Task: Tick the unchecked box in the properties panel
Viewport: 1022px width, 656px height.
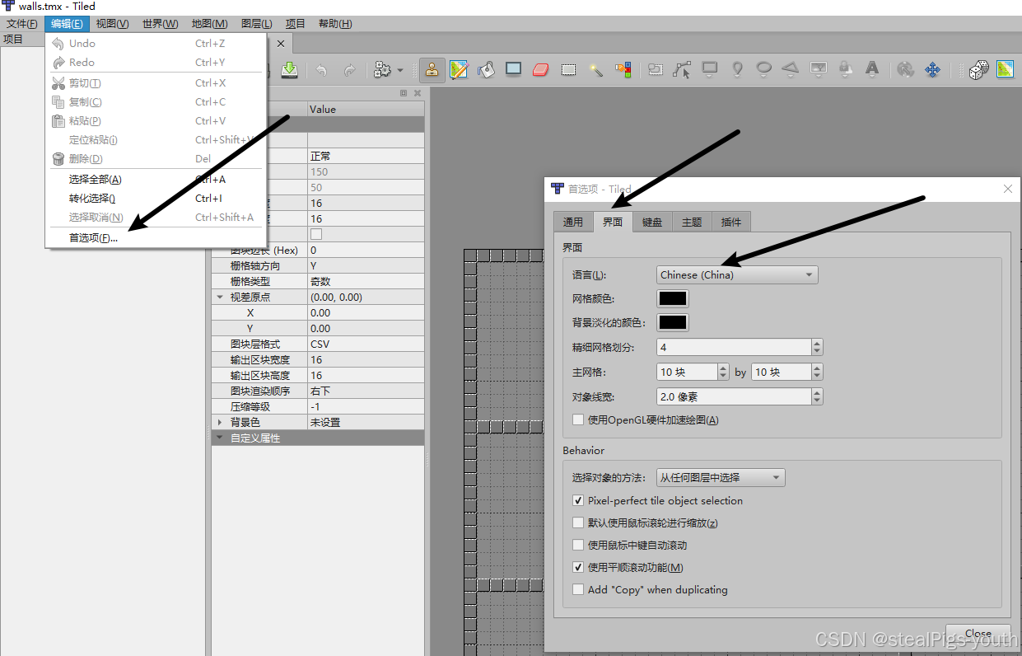Action: point(316,234)
